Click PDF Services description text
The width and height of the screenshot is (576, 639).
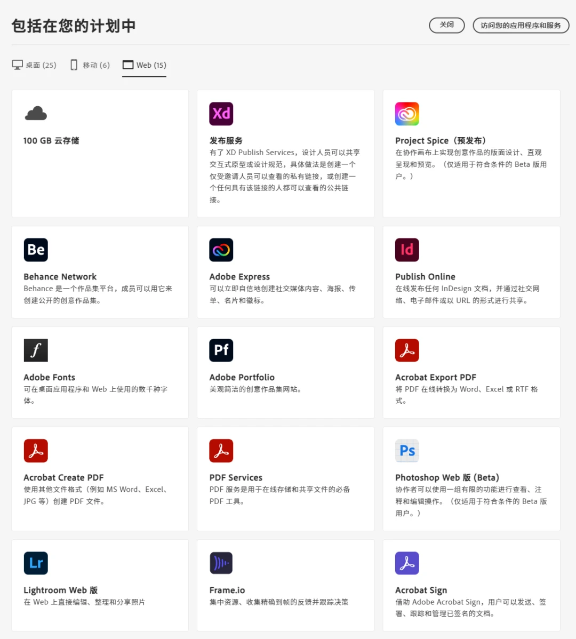coord(280,495)
